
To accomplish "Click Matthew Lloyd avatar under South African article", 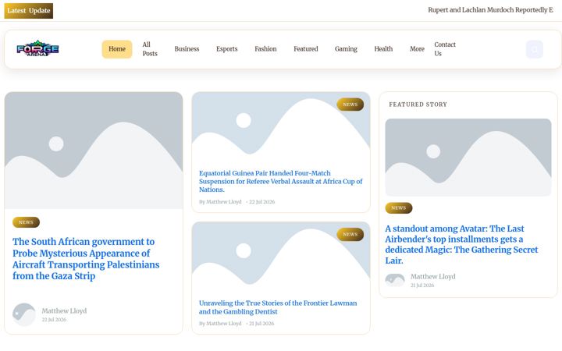I will [24, 314].
